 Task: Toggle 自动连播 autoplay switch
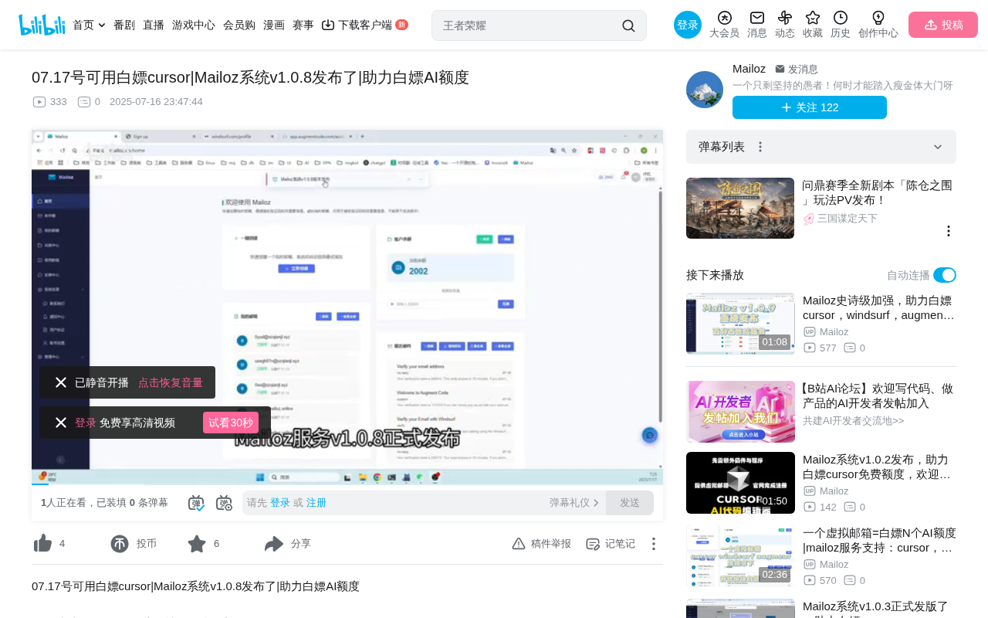coord(945,275)
